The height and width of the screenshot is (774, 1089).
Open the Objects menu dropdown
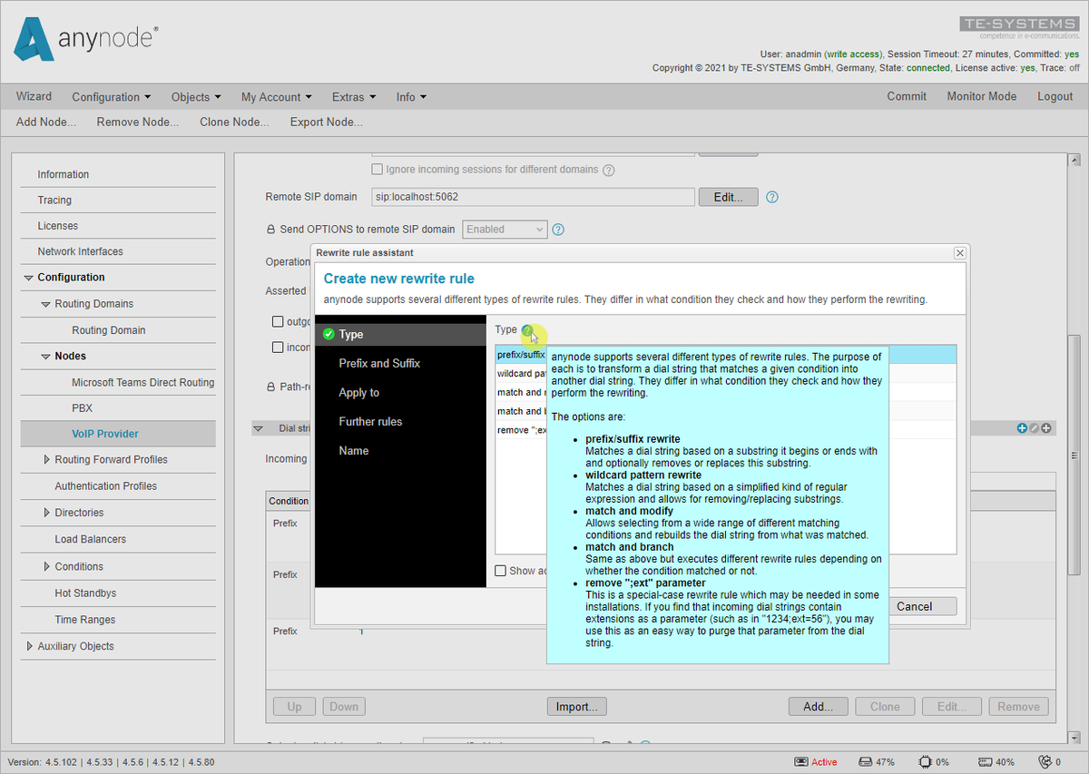pos(196,97)
